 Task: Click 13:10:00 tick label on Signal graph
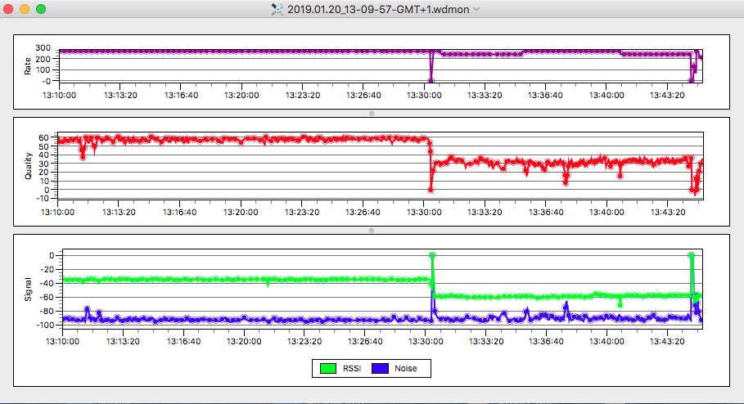(x=62, y=341)
